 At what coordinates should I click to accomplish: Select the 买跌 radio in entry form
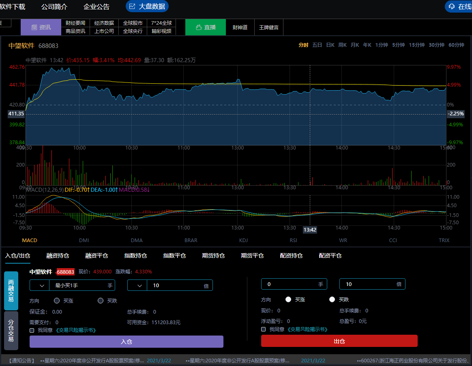click(101, 301)
